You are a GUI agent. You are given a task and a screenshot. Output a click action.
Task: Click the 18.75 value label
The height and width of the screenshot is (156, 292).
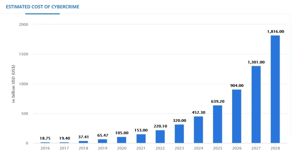click(45, 138)
